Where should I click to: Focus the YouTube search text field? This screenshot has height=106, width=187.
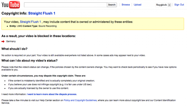[x=65, y=5]
